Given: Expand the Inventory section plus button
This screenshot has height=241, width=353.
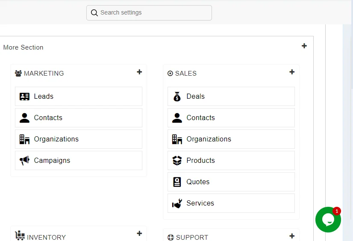Looking at the screenshot, I should tap(139, 233).
